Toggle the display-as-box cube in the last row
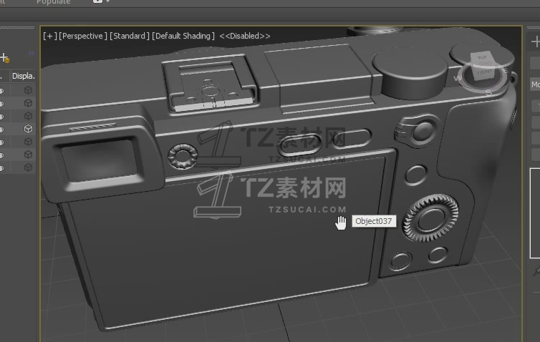Viewport: 540px width, 342px height. pyautogui.click(x=28, y=167)
